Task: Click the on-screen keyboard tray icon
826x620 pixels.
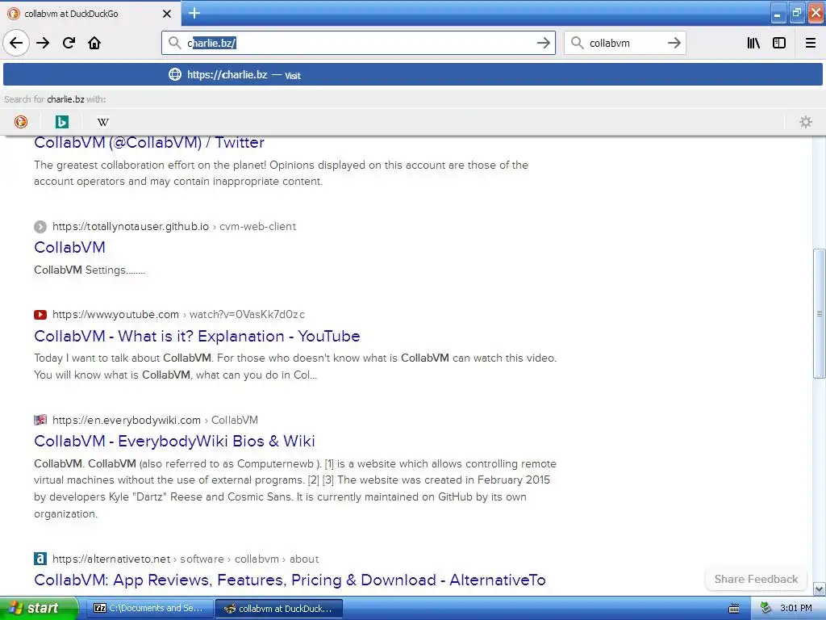Action: click(734, 609)
